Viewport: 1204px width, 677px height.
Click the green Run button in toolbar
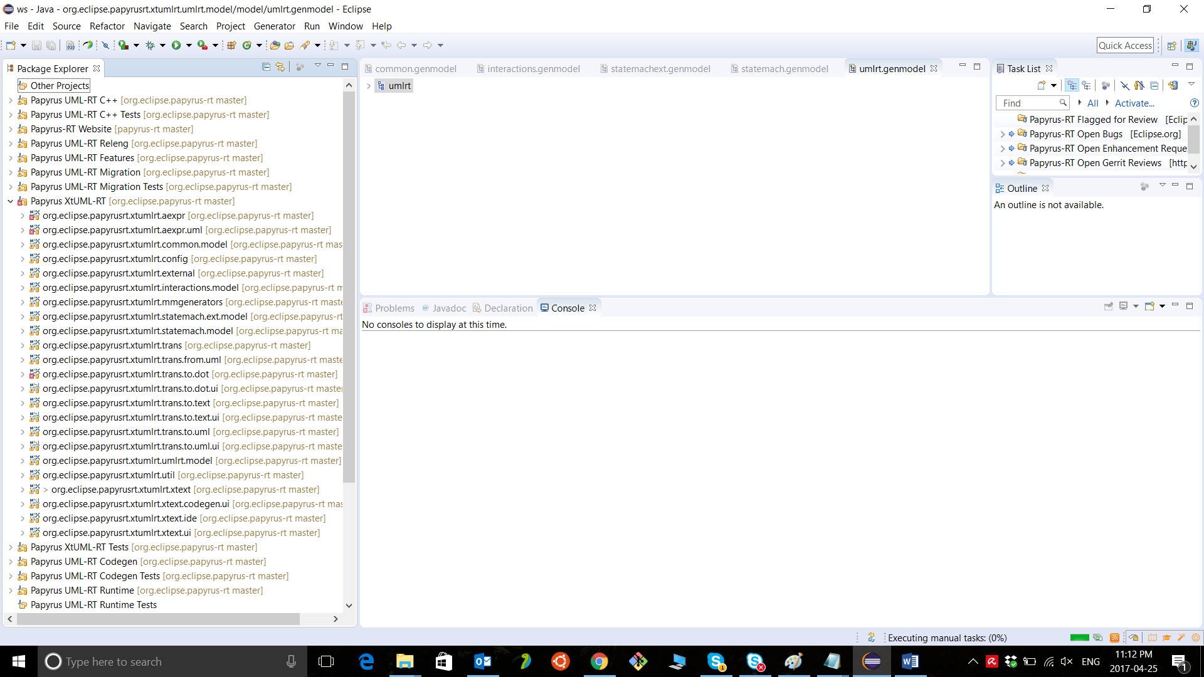176,45
